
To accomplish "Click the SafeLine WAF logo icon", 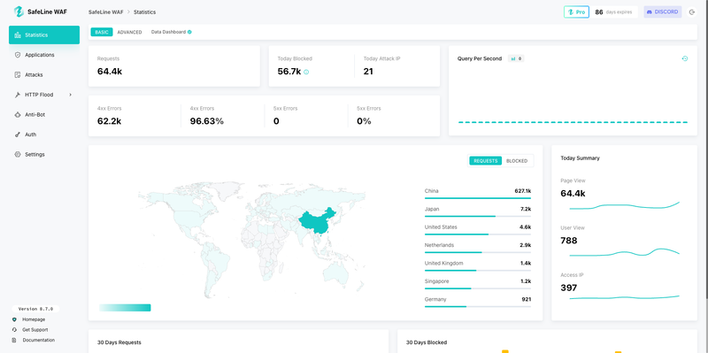I will 19,12.
